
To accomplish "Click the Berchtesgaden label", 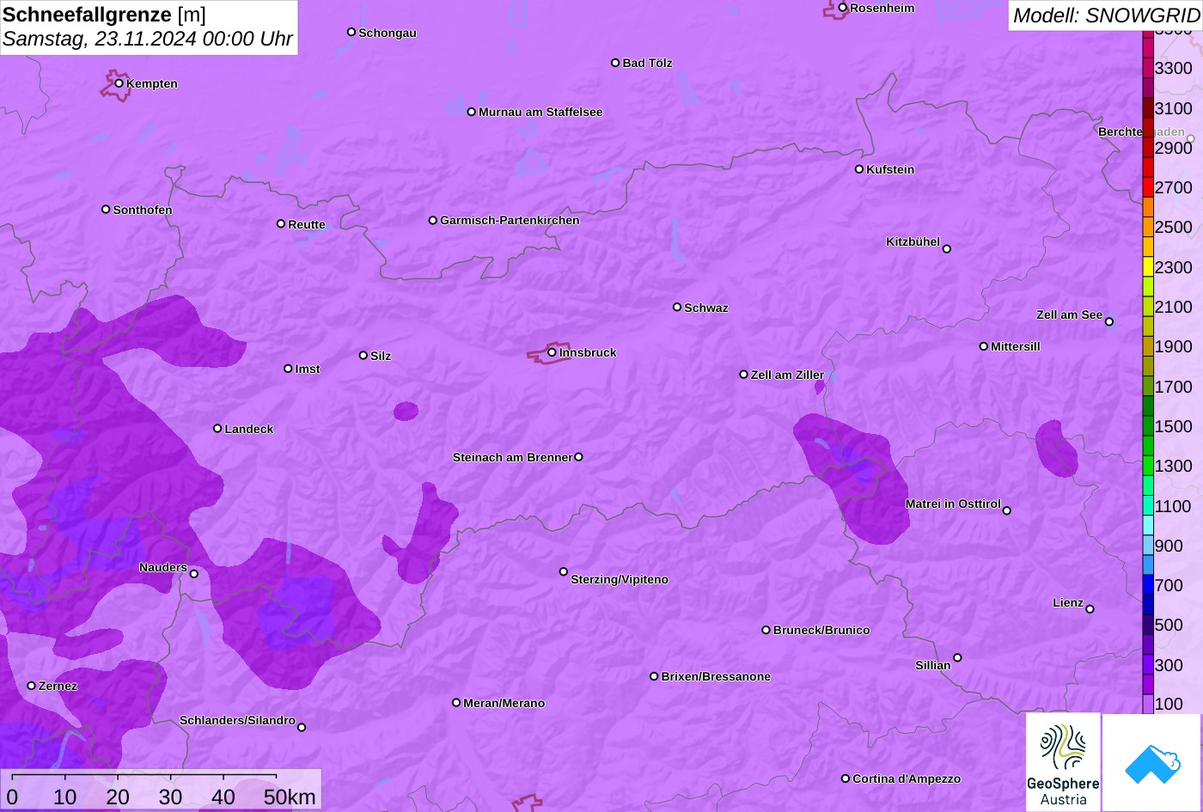I will [1141, 131].
